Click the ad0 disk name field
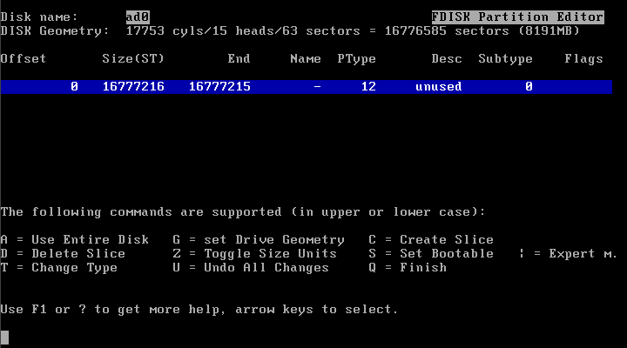 138,17
